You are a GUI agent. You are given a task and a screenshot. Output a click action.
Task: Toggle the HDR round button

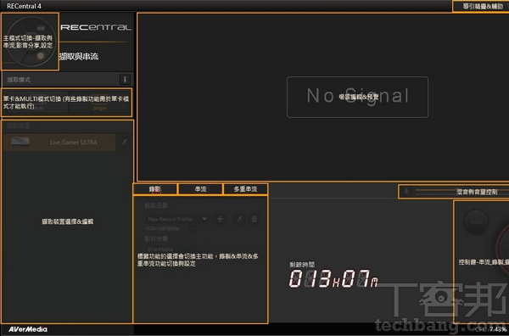click(476, 222)
